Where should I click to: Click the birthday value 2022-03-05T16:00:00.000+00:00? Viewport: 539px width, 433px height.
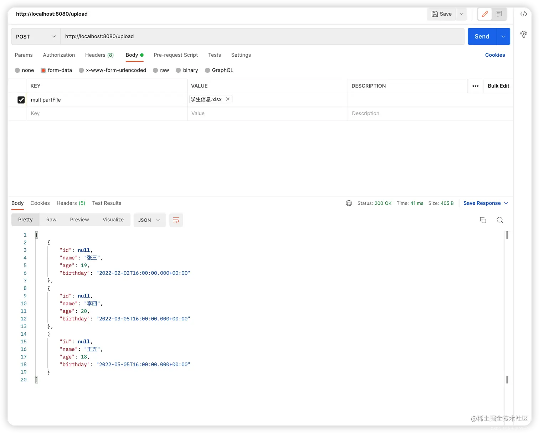click(x=143, y=319)
